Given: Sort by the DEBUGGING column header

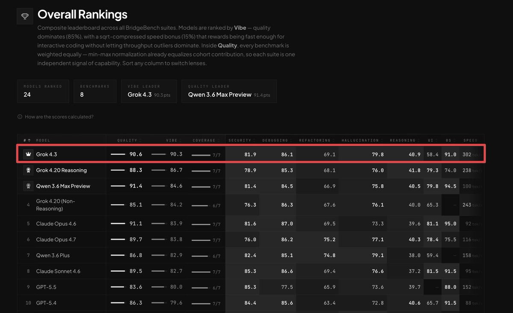Looking at the screenshot, I should click(277, 140).
